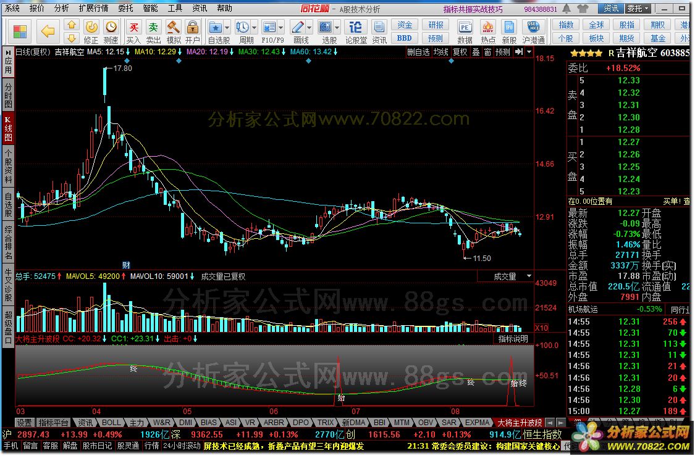Click 指标共振实战技巧 link in title bar
695x456 pixels.
[x=473, y=9]
